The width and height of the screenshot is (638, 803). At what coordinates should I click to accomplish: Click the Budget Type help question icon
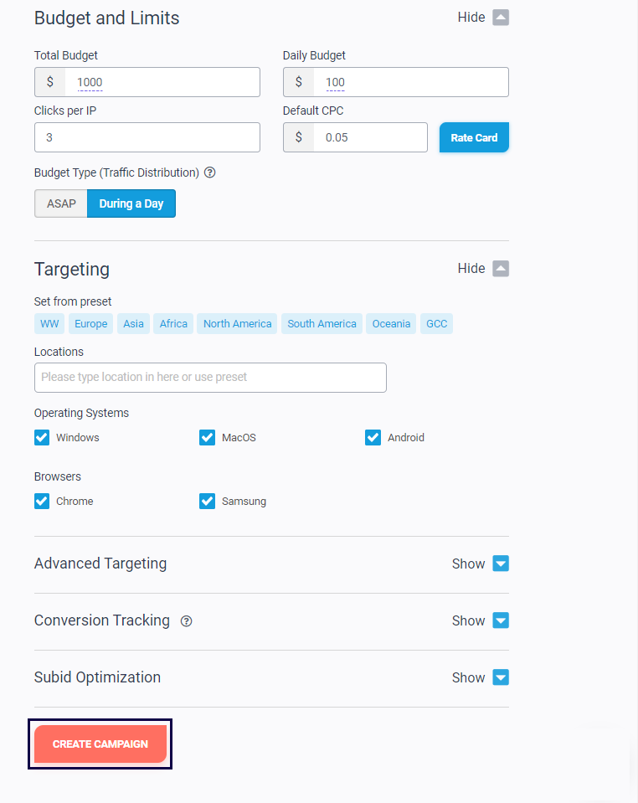(210, 172)
